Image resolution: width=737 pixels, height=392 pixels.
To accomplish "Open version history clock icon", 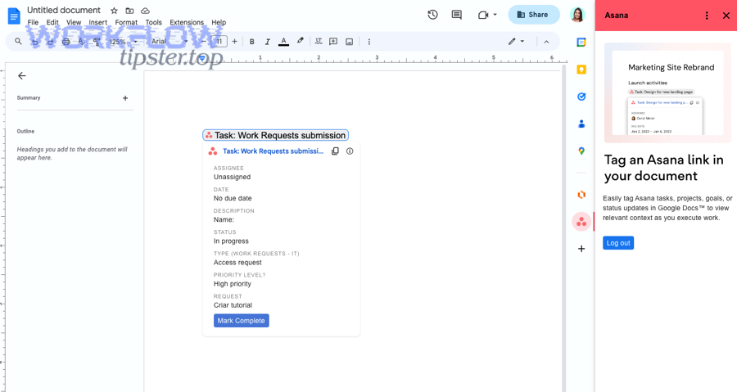I will pos(432,15).
